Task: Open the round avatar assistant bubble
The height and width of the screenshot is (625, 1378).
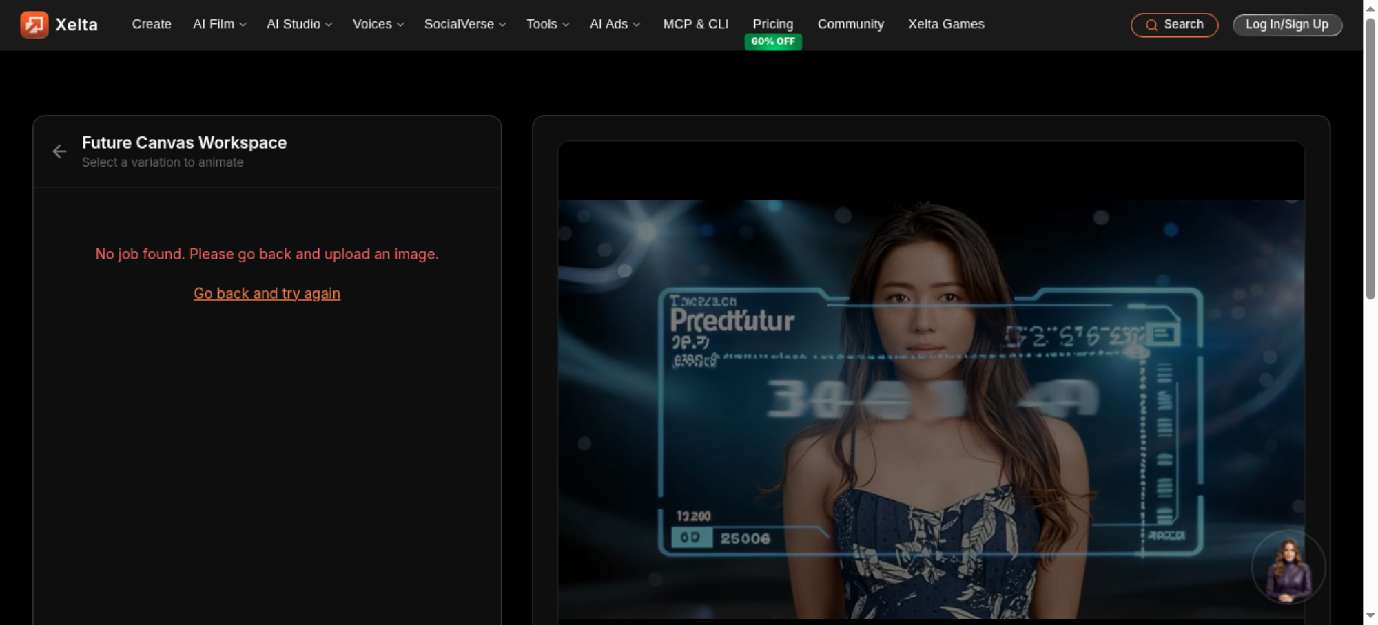Action: (1288, 568)
